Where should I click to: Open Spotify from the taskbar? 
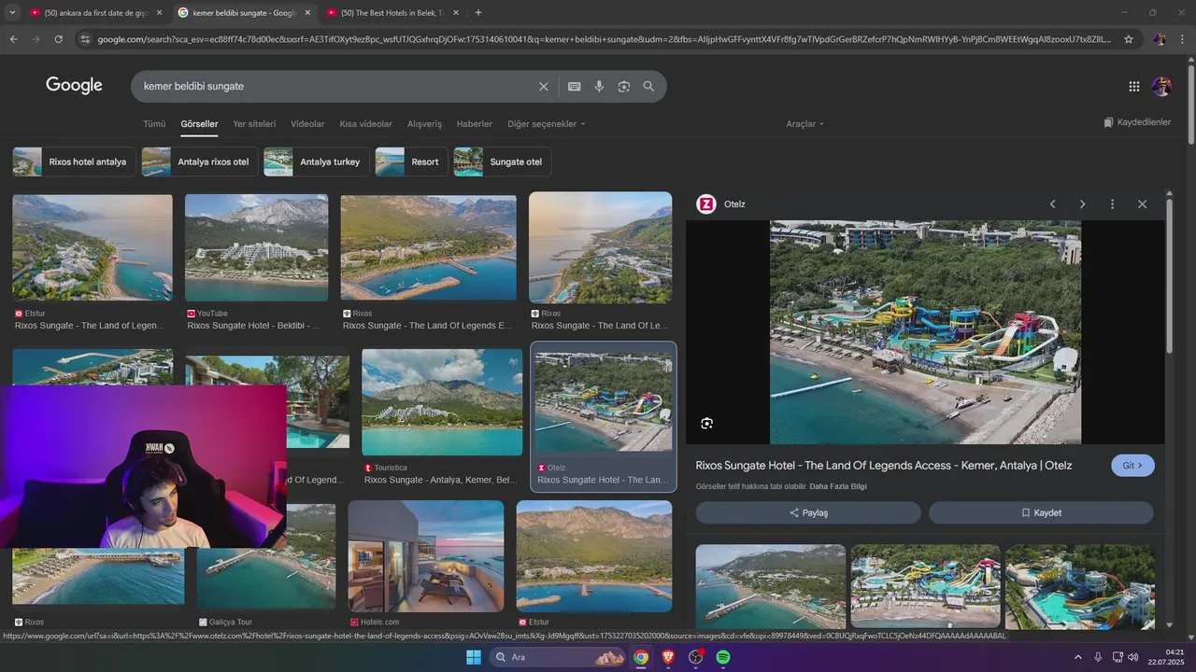(x=723, y=657)
